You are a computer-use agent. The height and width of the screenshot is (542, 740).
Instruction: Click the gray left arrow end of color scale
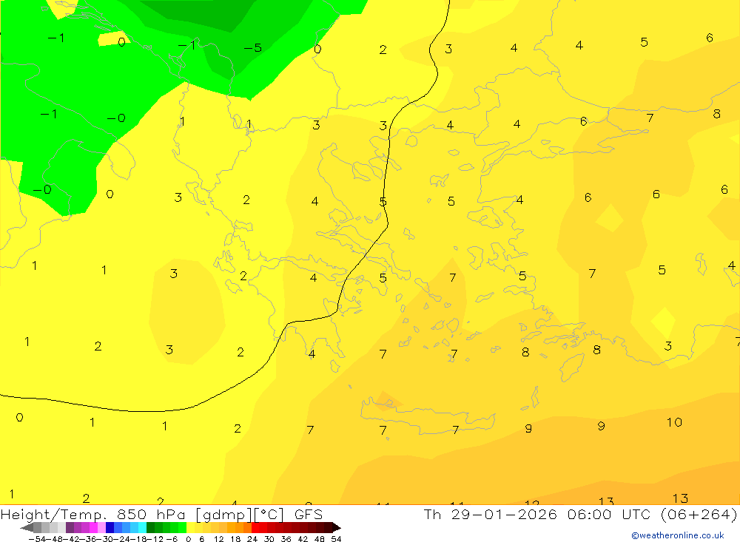(27, 528)
